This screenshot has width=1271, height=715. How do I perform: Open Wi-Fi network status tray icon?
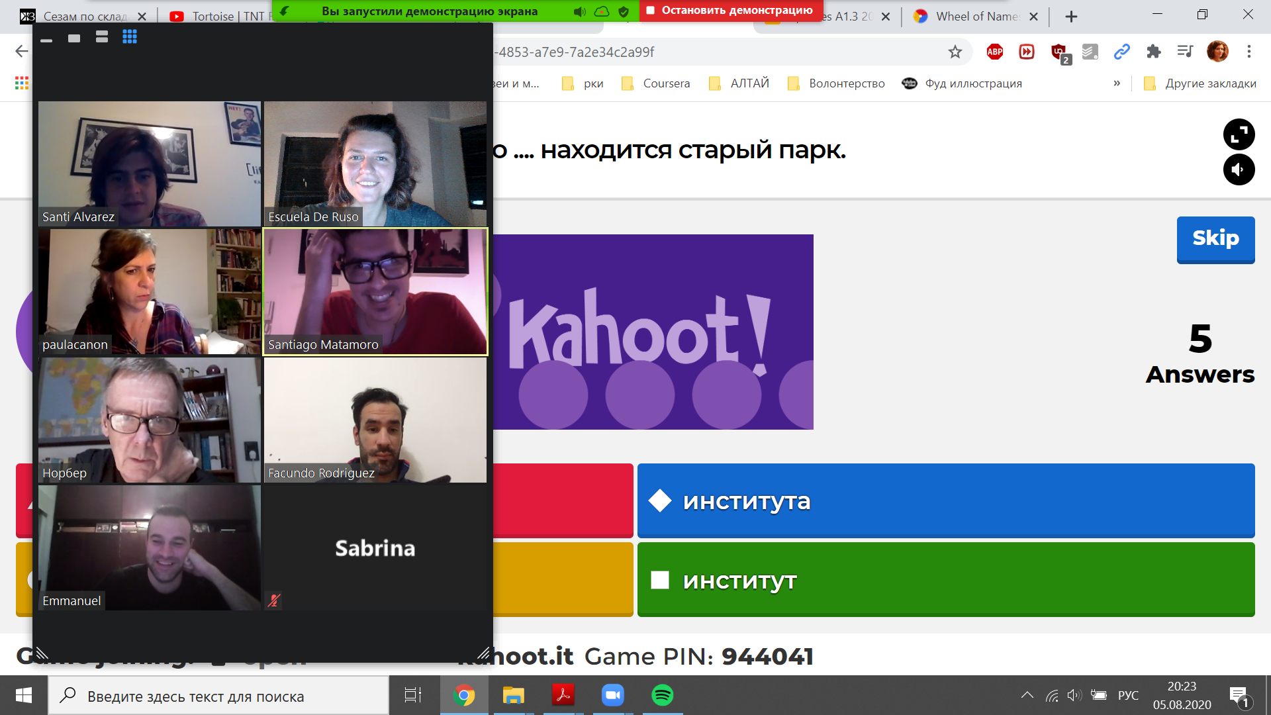click(1052, 695)
